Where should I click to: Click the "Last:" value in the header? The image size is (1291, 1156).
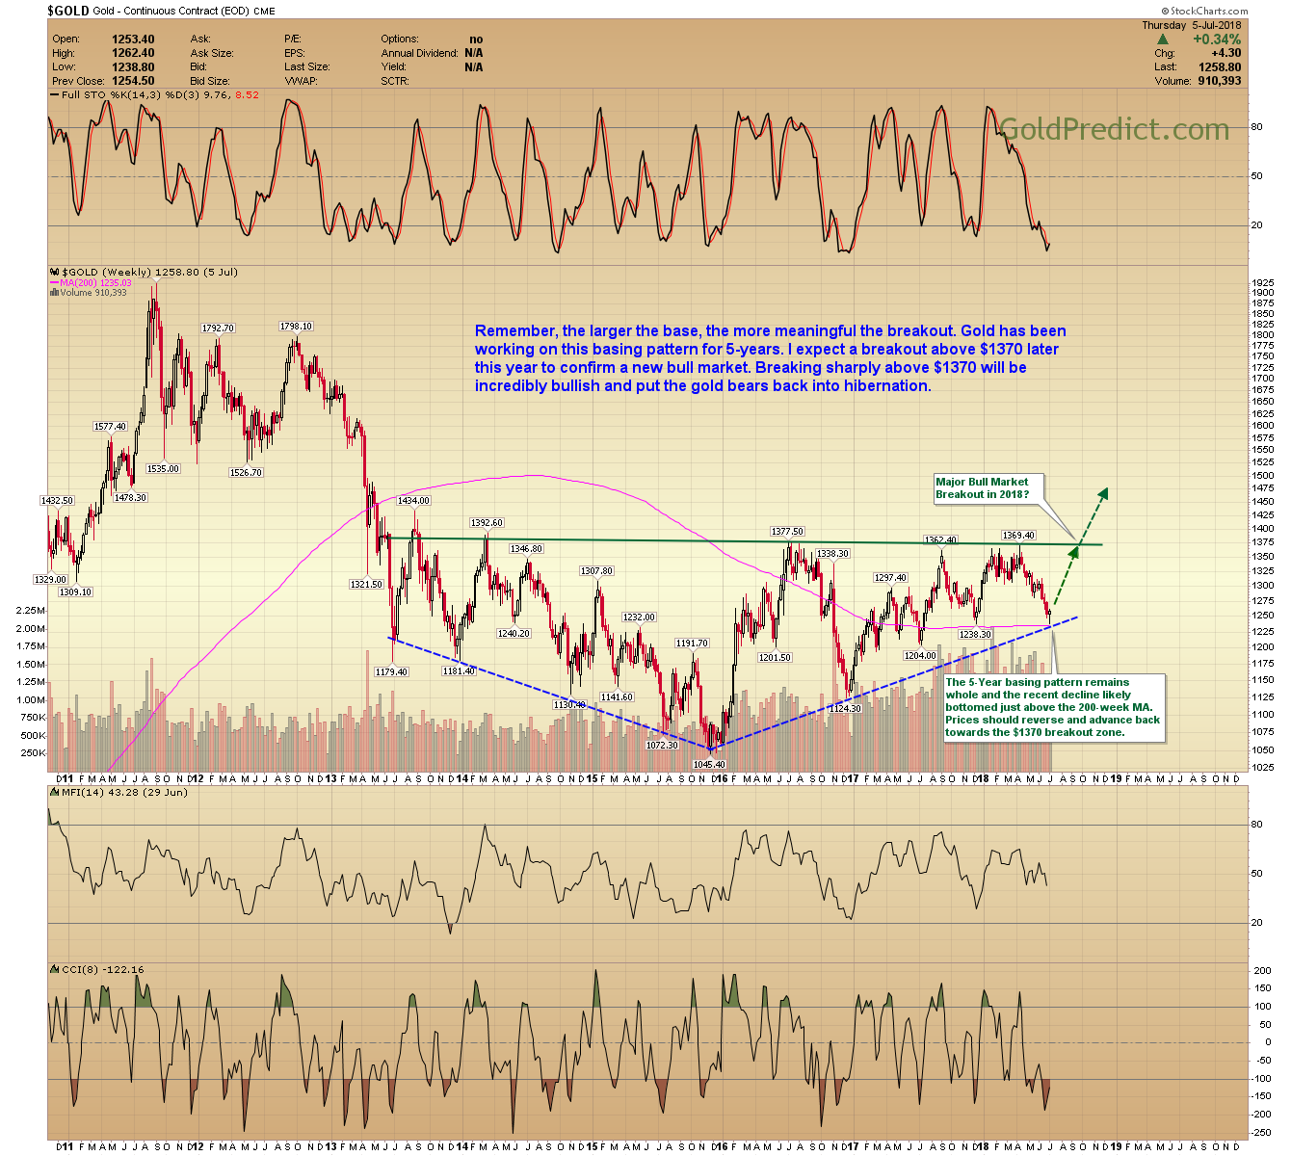(x=1221, y=67)
